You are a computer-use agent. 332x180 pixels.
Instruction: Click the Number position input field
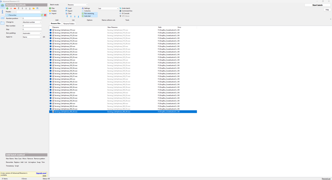tap(32, 18)
